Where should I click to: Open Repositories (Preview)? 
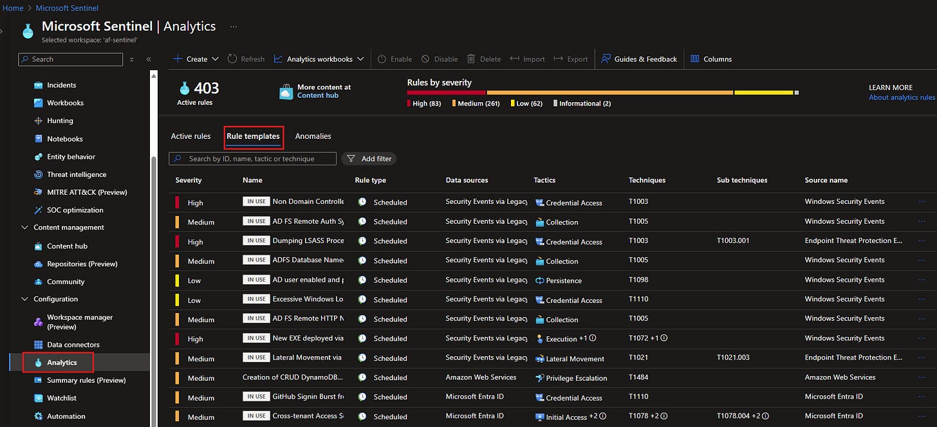82,264
